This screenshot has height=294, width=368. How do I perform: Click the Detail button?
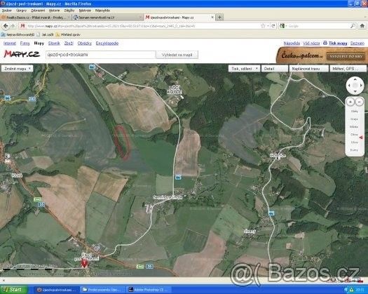tap(275, 69)
